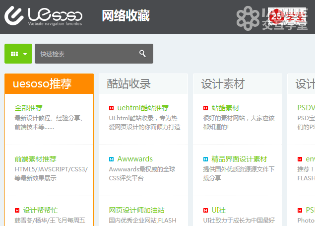Image resolution: width=315 pixels, height=226 pixels.
Task: Click the search magnifier icon
Action: (142, 54)
